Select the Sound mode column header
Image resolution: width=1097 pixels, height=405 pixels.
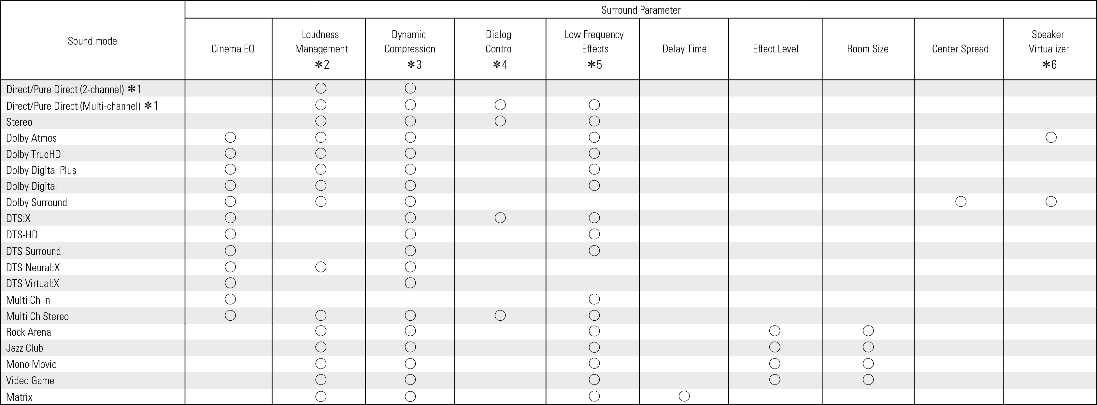(x=93, y=41)
